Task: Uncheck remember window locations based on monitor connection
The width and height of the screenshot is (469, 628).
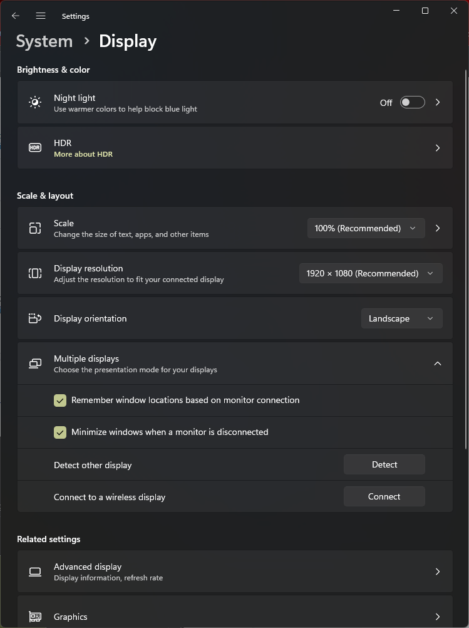Action: 60,400
